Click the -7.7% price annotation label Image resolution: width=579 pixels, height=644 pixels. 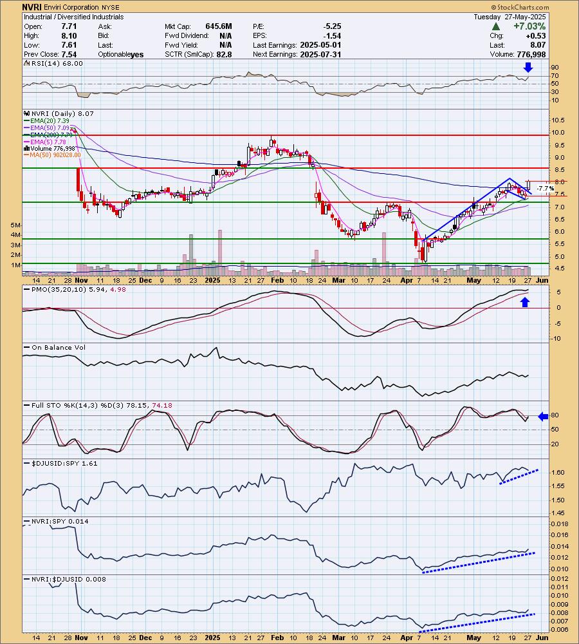pyautogui.click(x=546, y=189)
